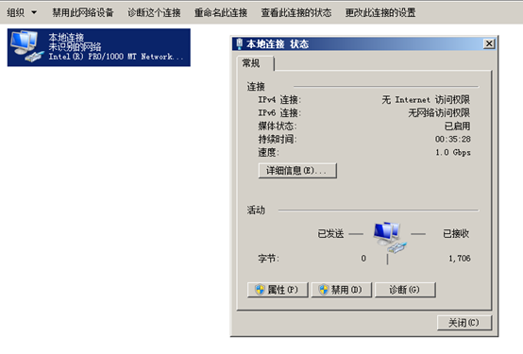
Task: Click the 字节 label
Action: tap(269, 259)
